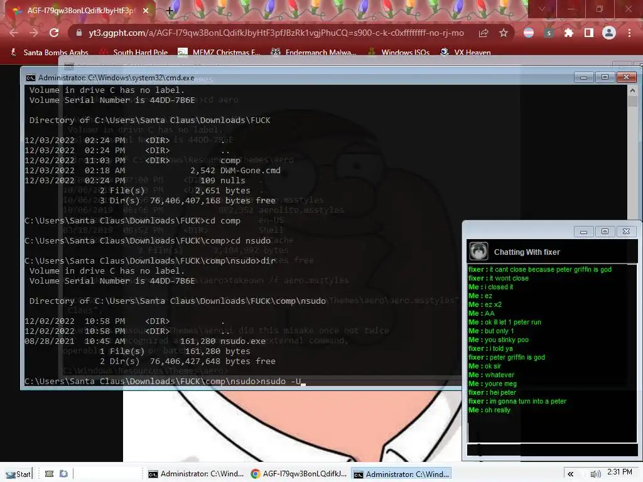Click 'DWM-Gone.cmd' file entry in cmd

250,171
